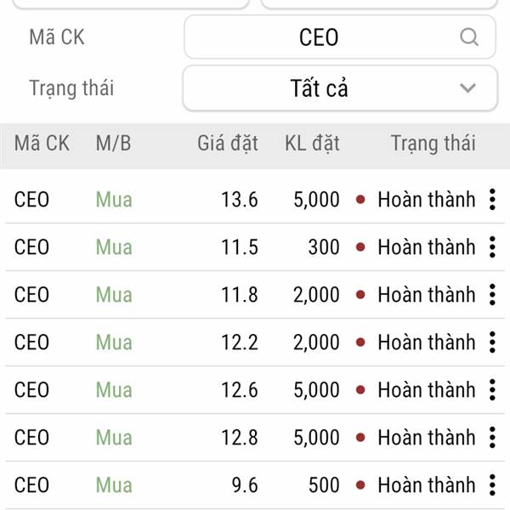This screenshot has height=510, width=510.
Task: Open three-dot menu for 13.6 price order
Action: (x=492, y=200)
